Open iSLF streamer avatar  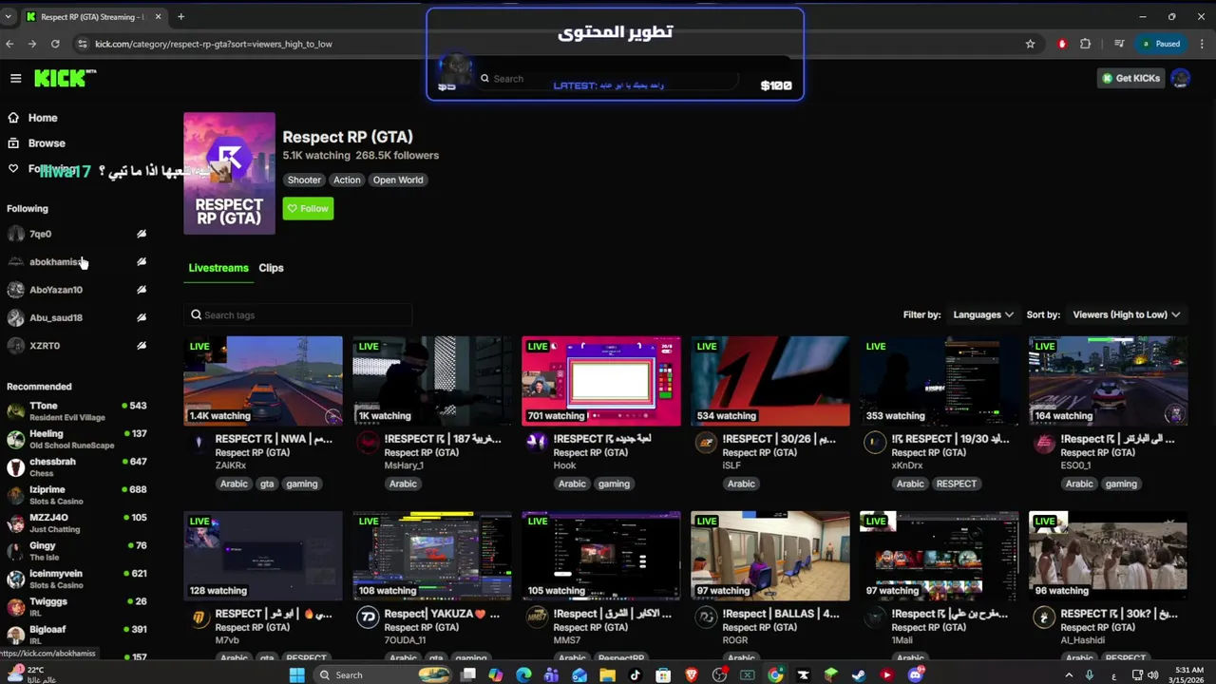click(705, 443)
